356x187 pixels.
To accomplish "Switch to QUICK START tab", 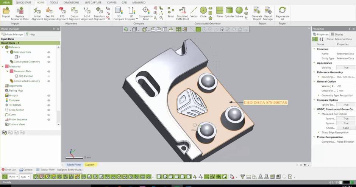I will pos(23,3).
